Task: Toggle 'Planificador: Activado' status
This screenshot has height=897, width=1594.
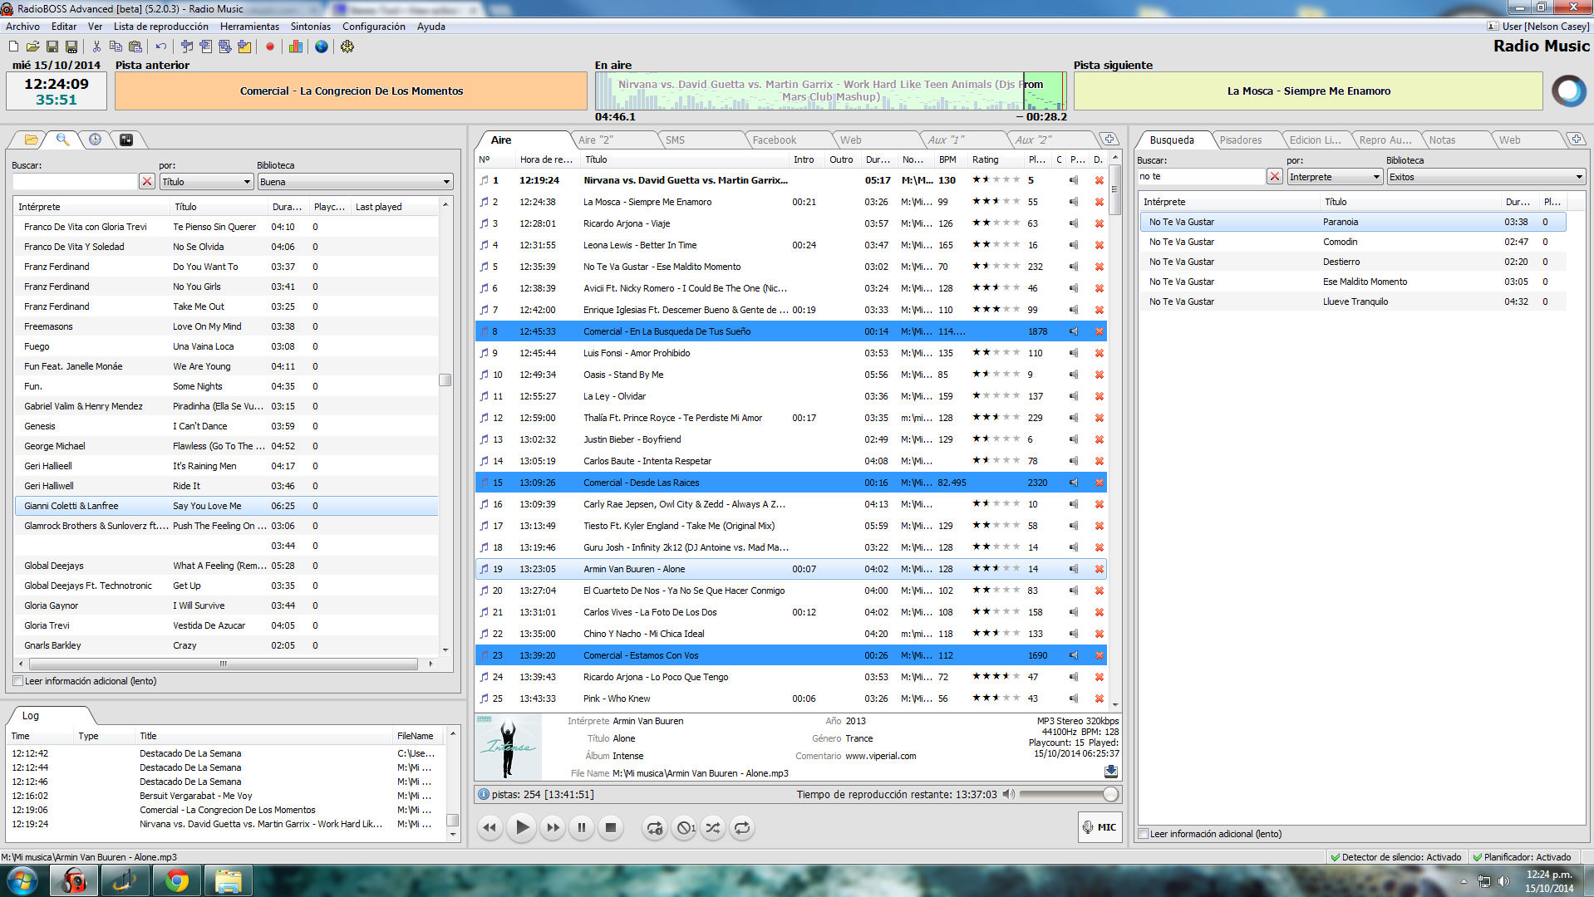Action: 1522,857
